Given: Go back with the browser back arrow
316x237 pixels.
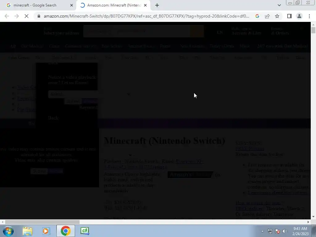Looking at the screenshot, I should click(7, 16).
